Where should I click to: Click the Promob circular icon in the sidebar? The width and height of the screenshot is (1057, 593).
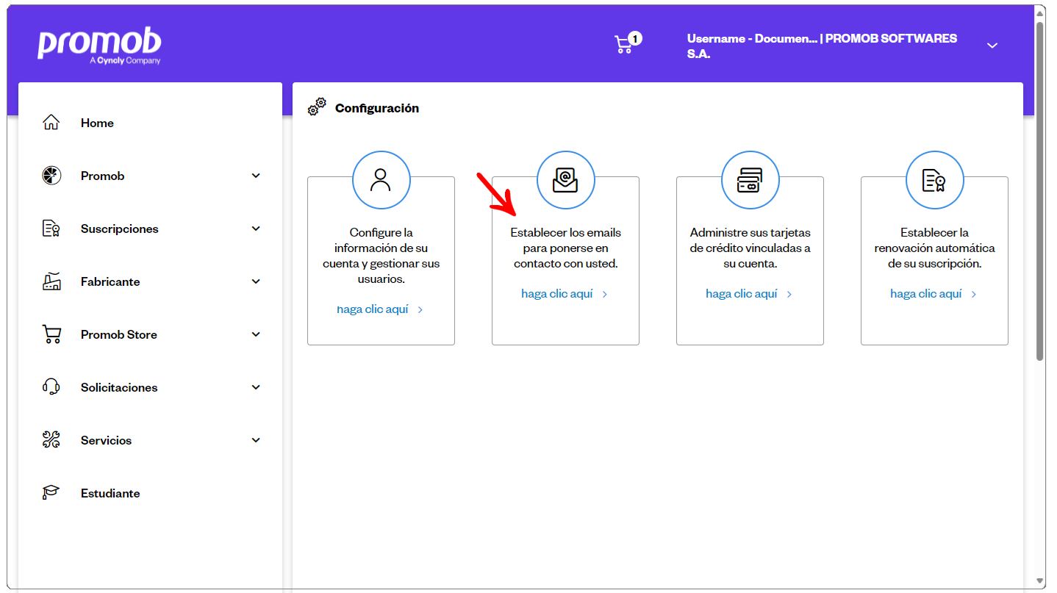pos(51,176)
